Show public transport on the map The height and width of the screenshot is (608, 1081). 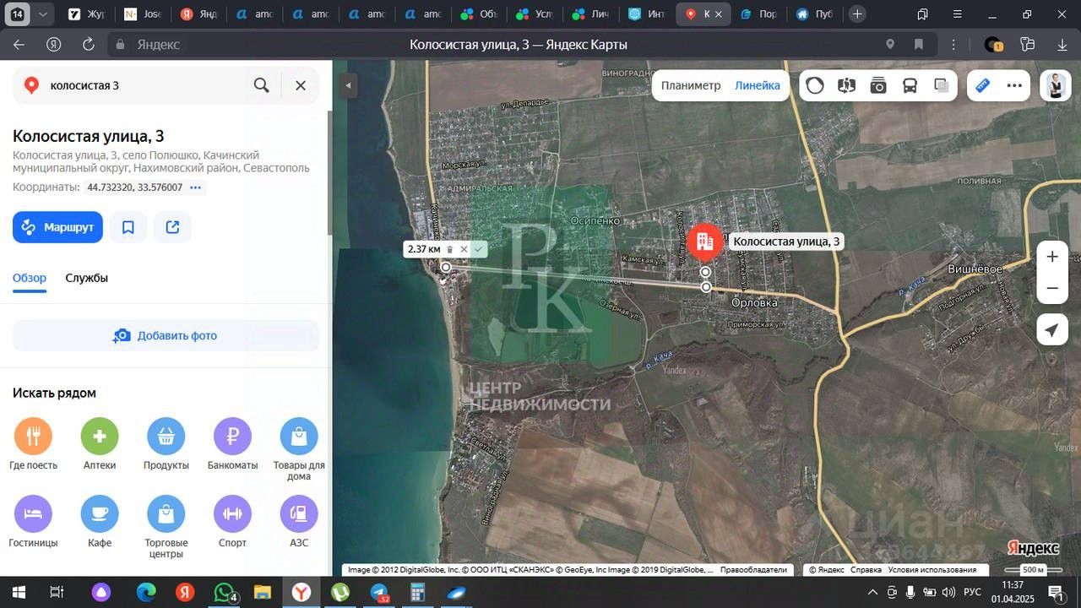coord(910,85)
